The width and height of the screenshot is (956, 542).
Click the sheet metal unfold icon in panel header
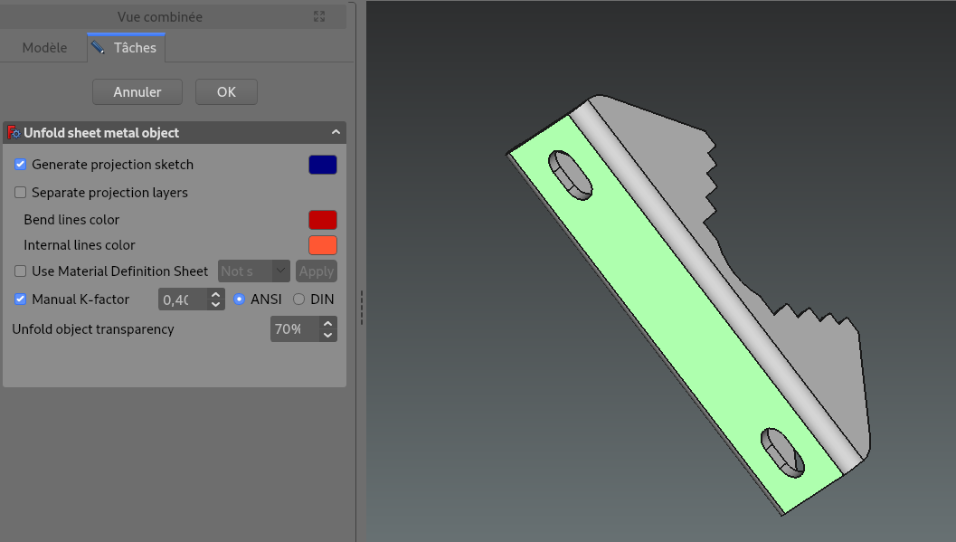click(14, 133)
